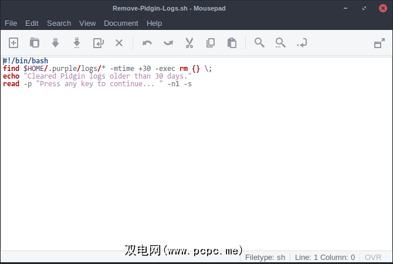Redo the last undone edit
Viewport: 393px width, 264px height.
pyautogui.click(x=168, y=43)
